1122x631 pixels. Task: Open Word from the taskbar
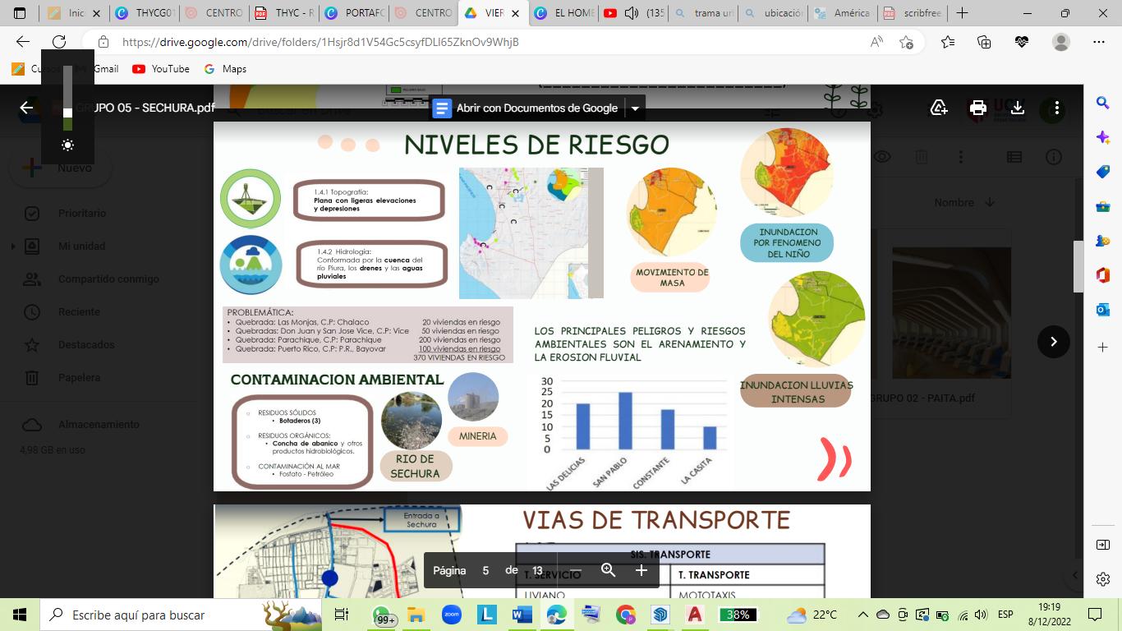click(x=521, y=615)
